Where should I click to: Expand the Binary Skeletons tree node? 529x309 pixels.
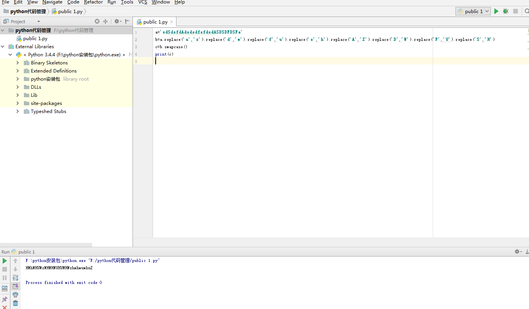pyautogui.click(x=18, y=63)
